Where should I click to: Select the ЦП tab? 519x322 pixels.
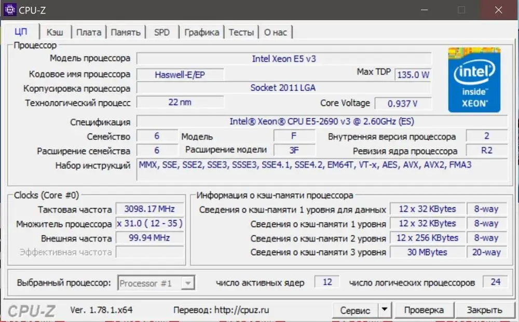click(x=21, y=32)
